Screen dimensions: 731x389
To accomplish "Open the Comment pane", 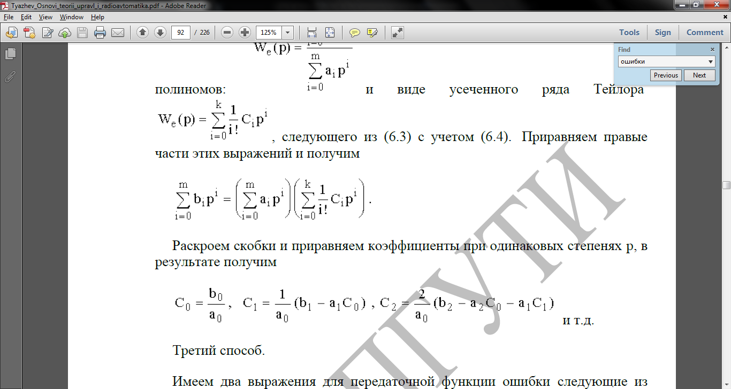I will (705, 33).
